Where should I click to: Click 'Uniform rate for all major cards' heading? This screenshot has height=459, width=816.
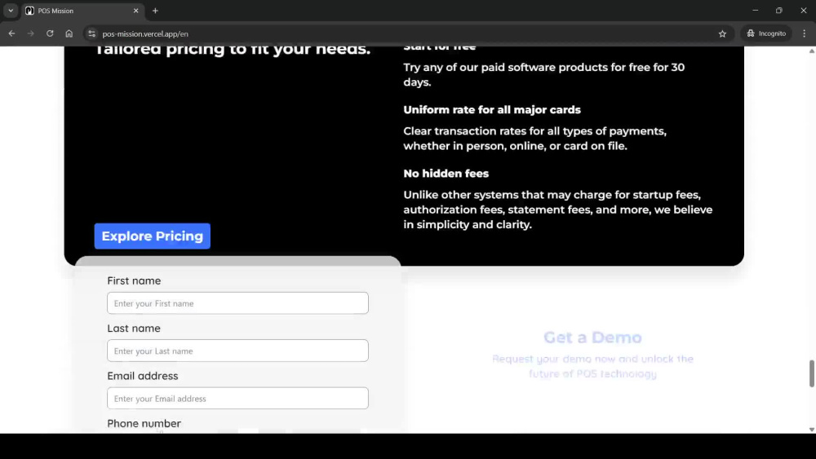point(492,110)
